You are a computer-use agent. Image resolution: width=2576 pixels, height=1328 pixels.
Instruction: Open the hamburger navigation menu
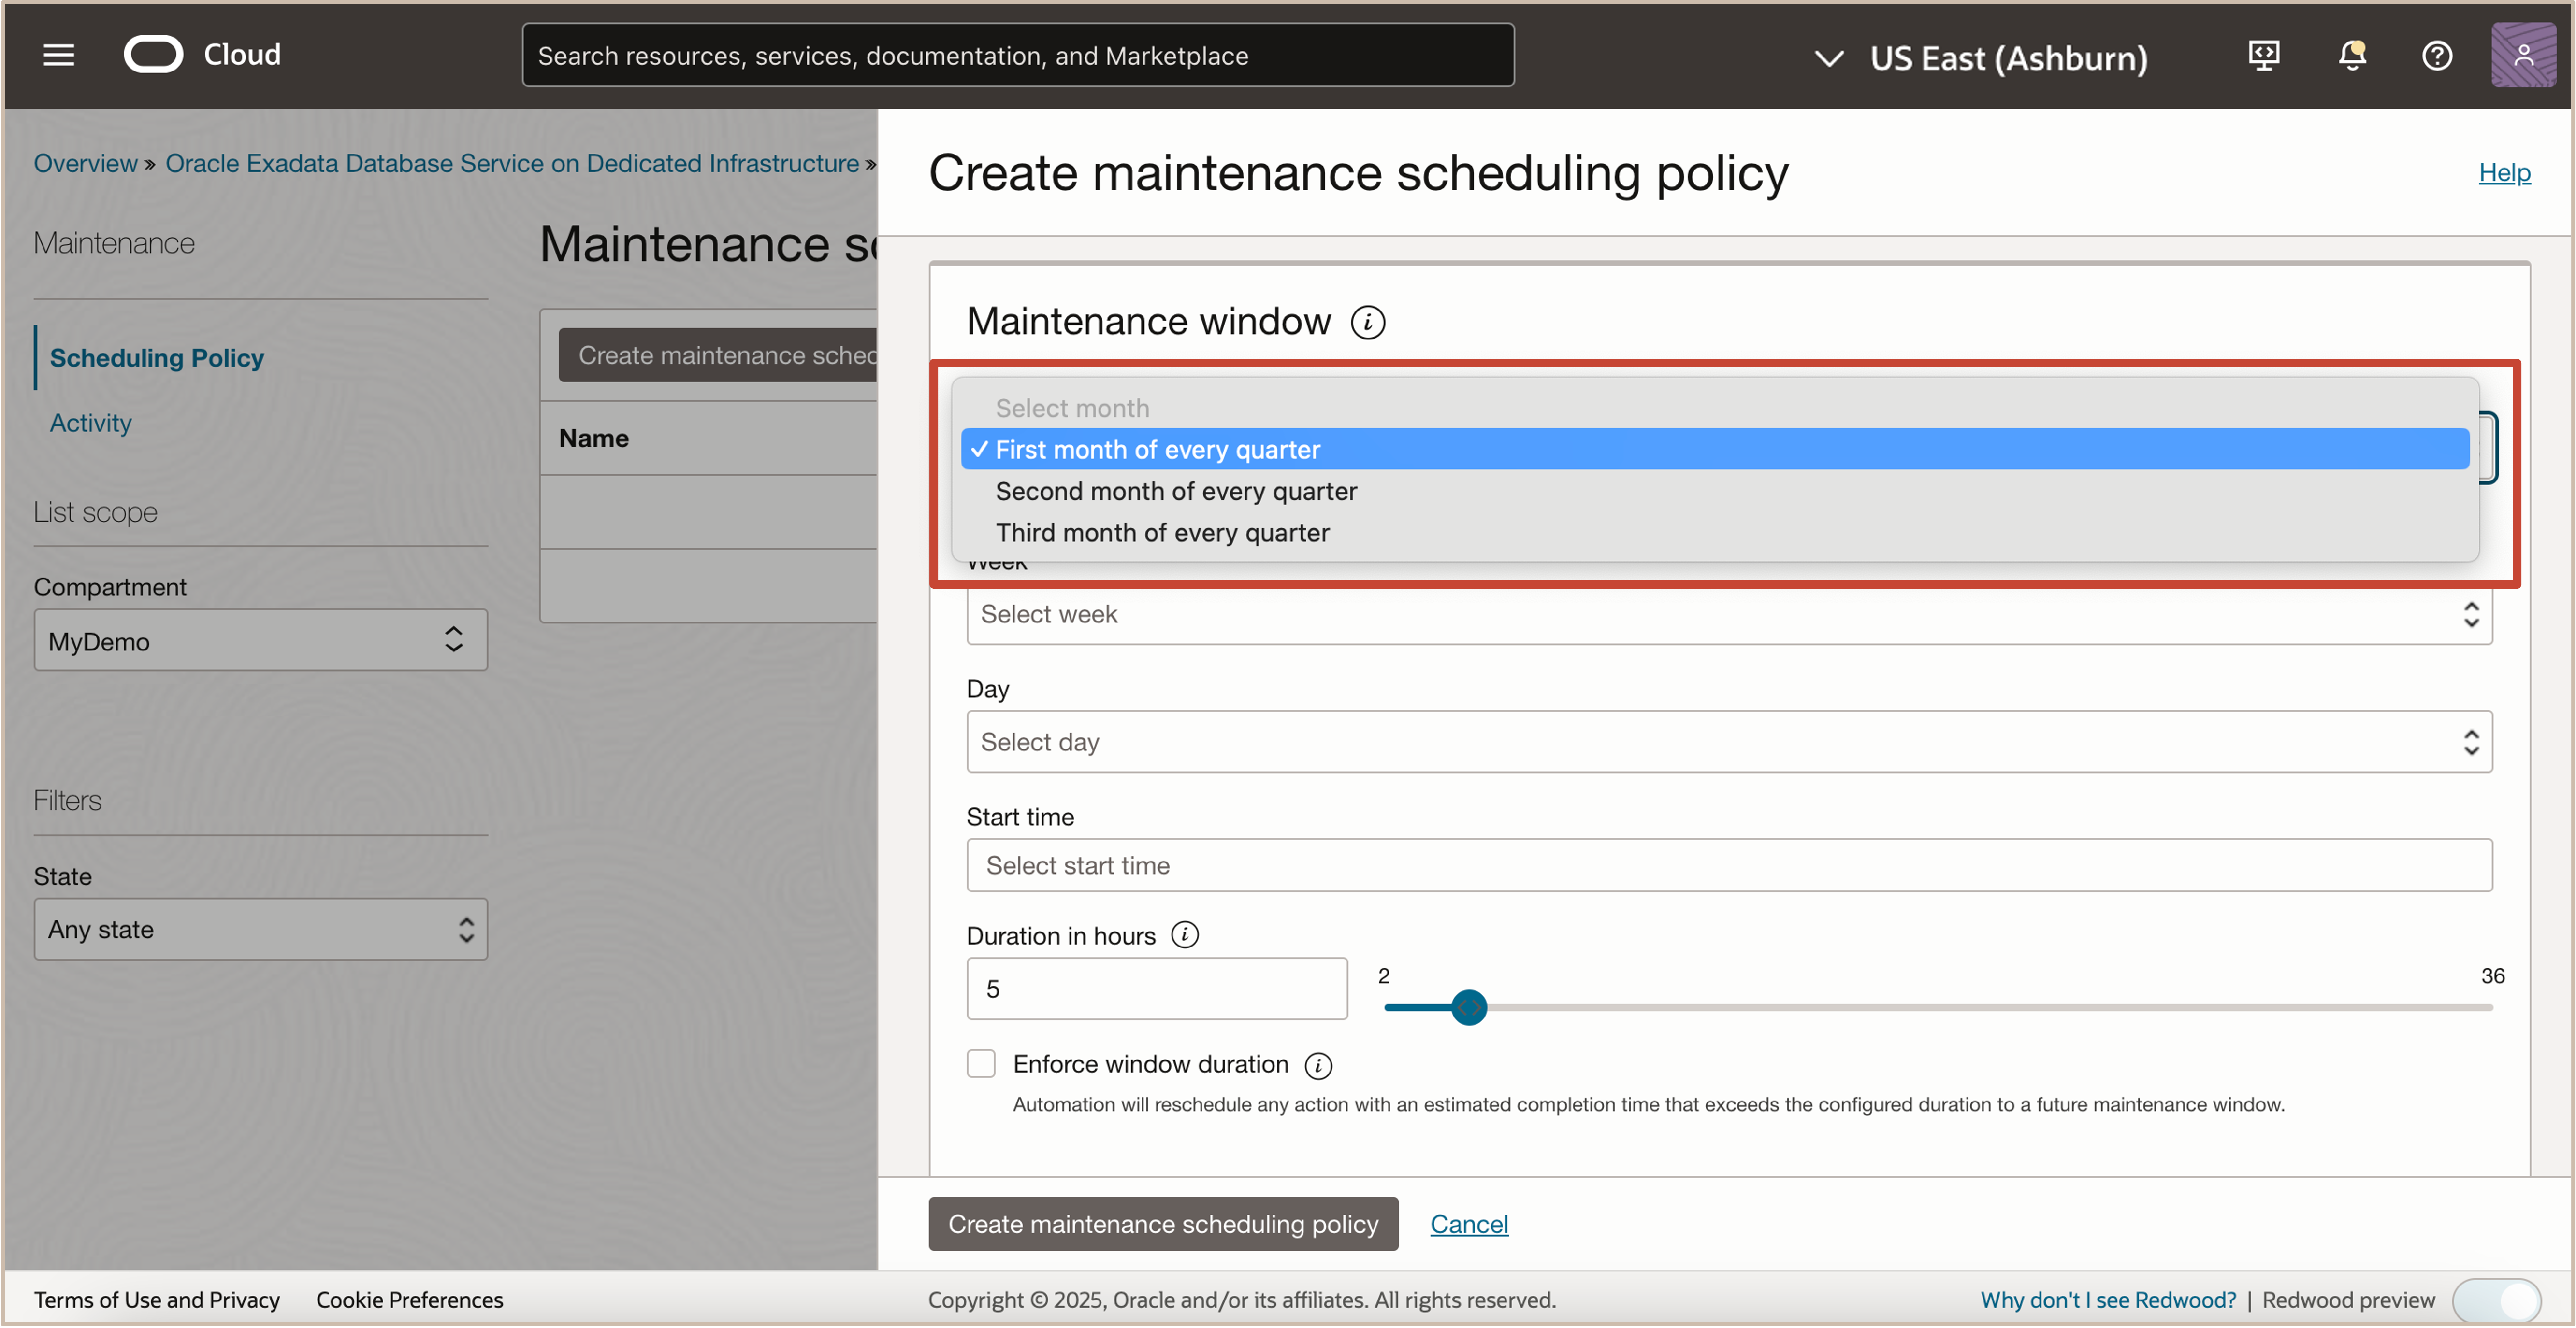tap(58, 55)
